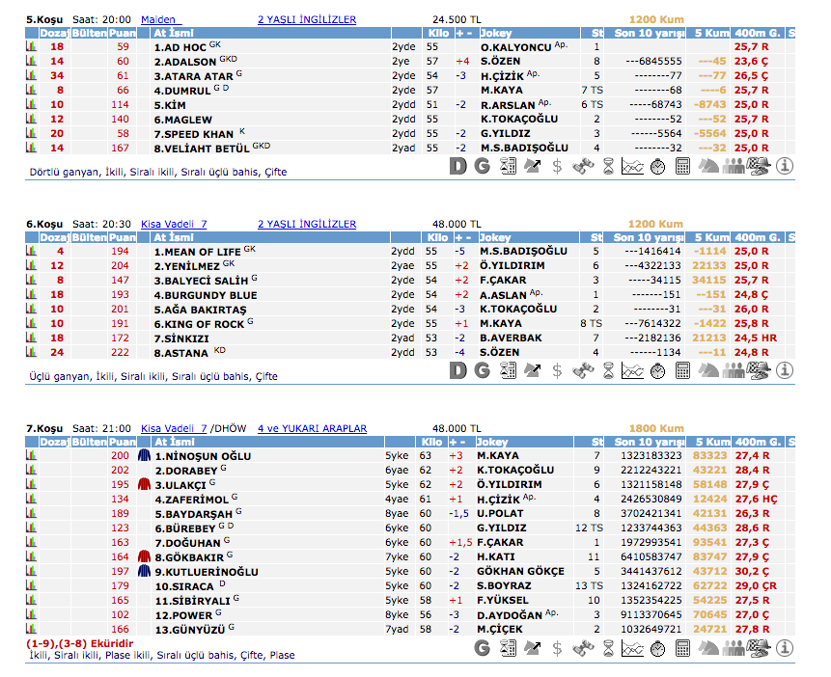831x677 pixels.
Task: Click the hourglass icon in race 7 toolbar
Action: click(x=607, y=649)
